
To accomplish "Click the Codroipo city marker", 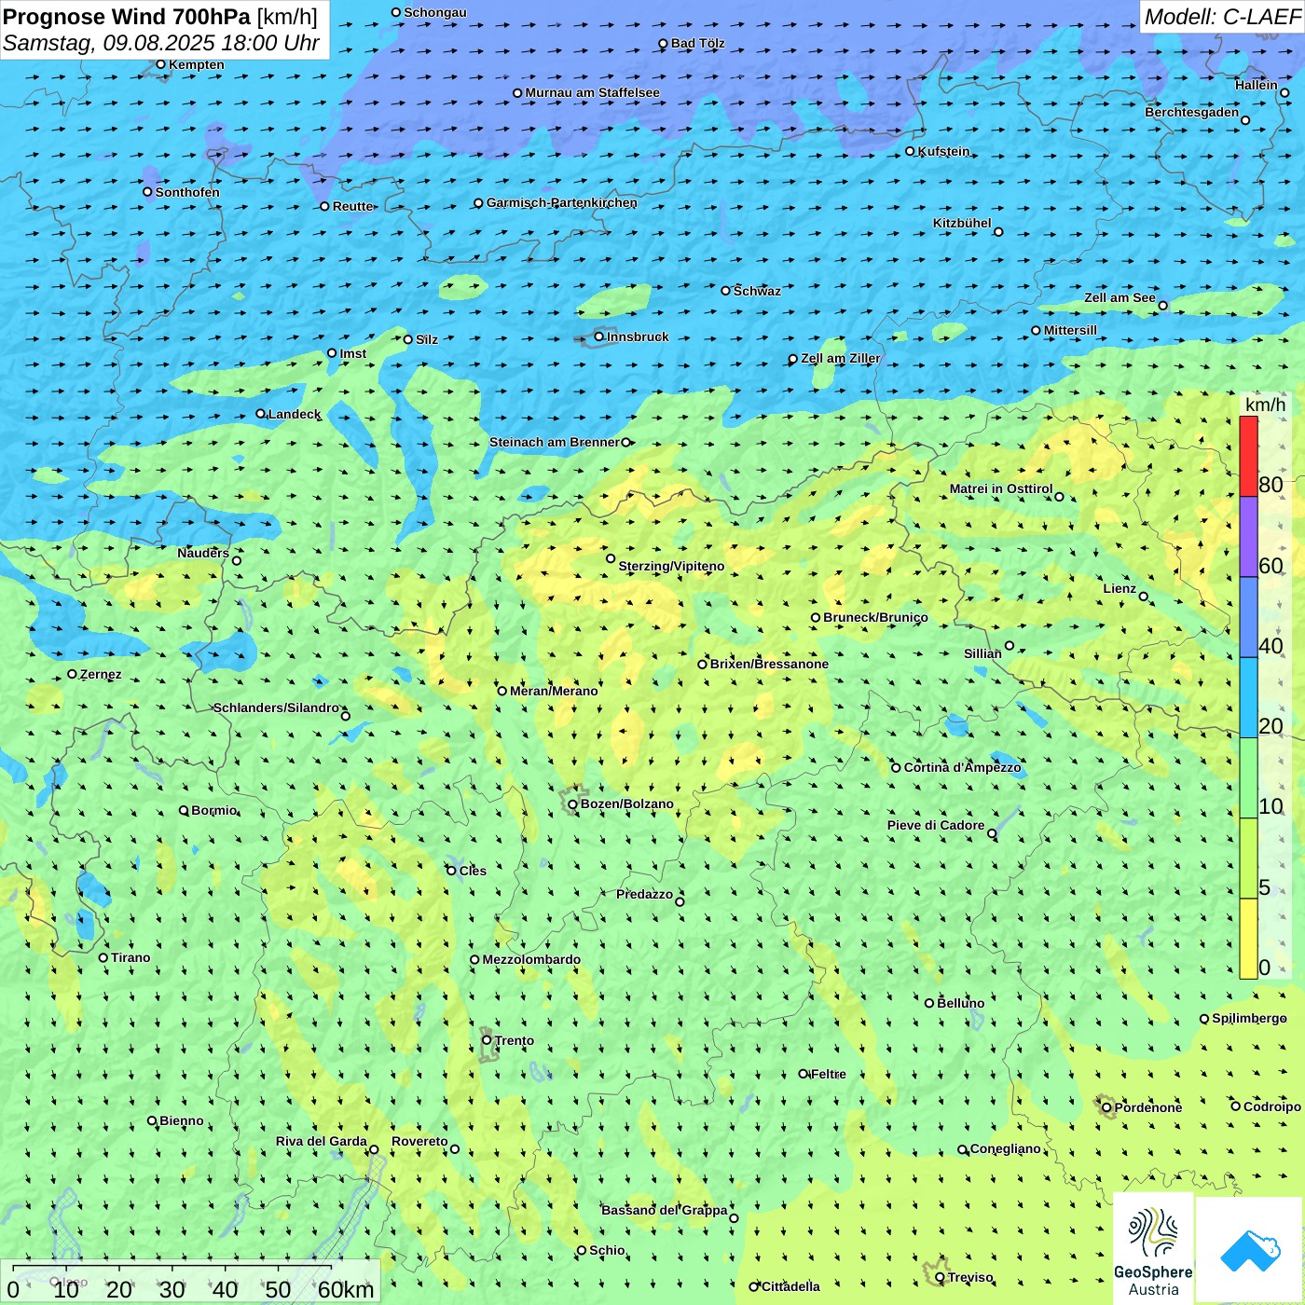I will coord(1236,1106).
